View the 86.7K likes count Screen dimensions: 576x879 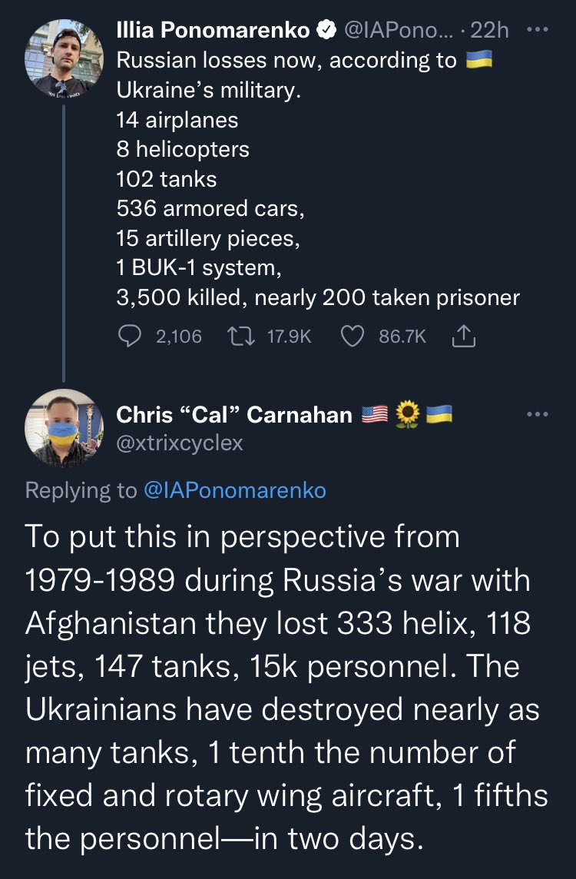pos(403,336)
